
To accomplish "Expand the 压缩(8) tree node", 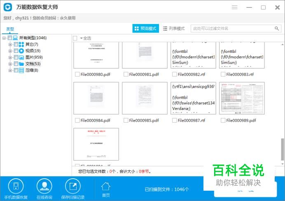I will coord(10,70).
